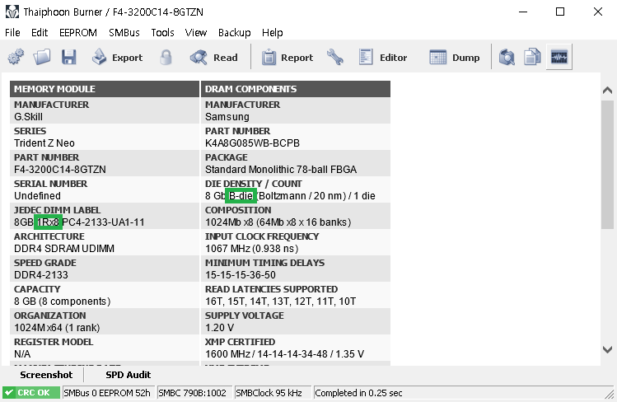This screenshot has width=617, height=402.
Task: Click the magnifier screenshot icon in toolbar
Action: 507,58
